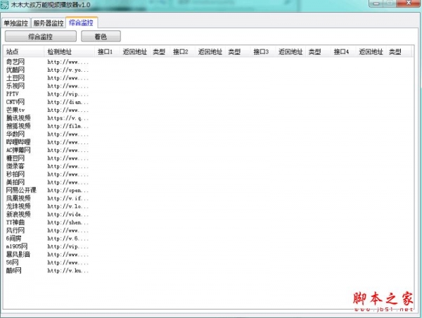Click the 着色 button
Image resolution: width=422 pixels, height=318 pixels.
(x=101, y=37)
